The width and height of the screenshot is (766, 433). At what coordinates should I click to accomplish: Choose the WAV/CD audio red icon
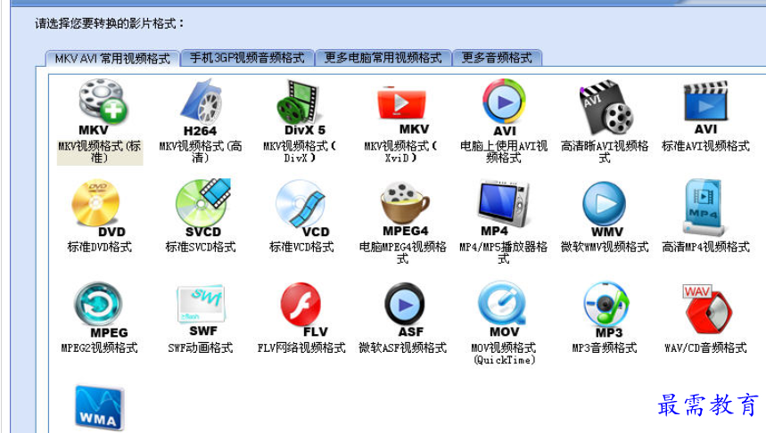pyautogui.click(x=706, y=309)
